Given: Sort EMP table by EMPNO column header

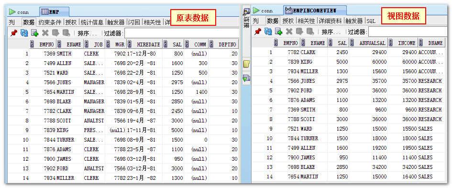Looking at the screenshot, I should (43, 44).
